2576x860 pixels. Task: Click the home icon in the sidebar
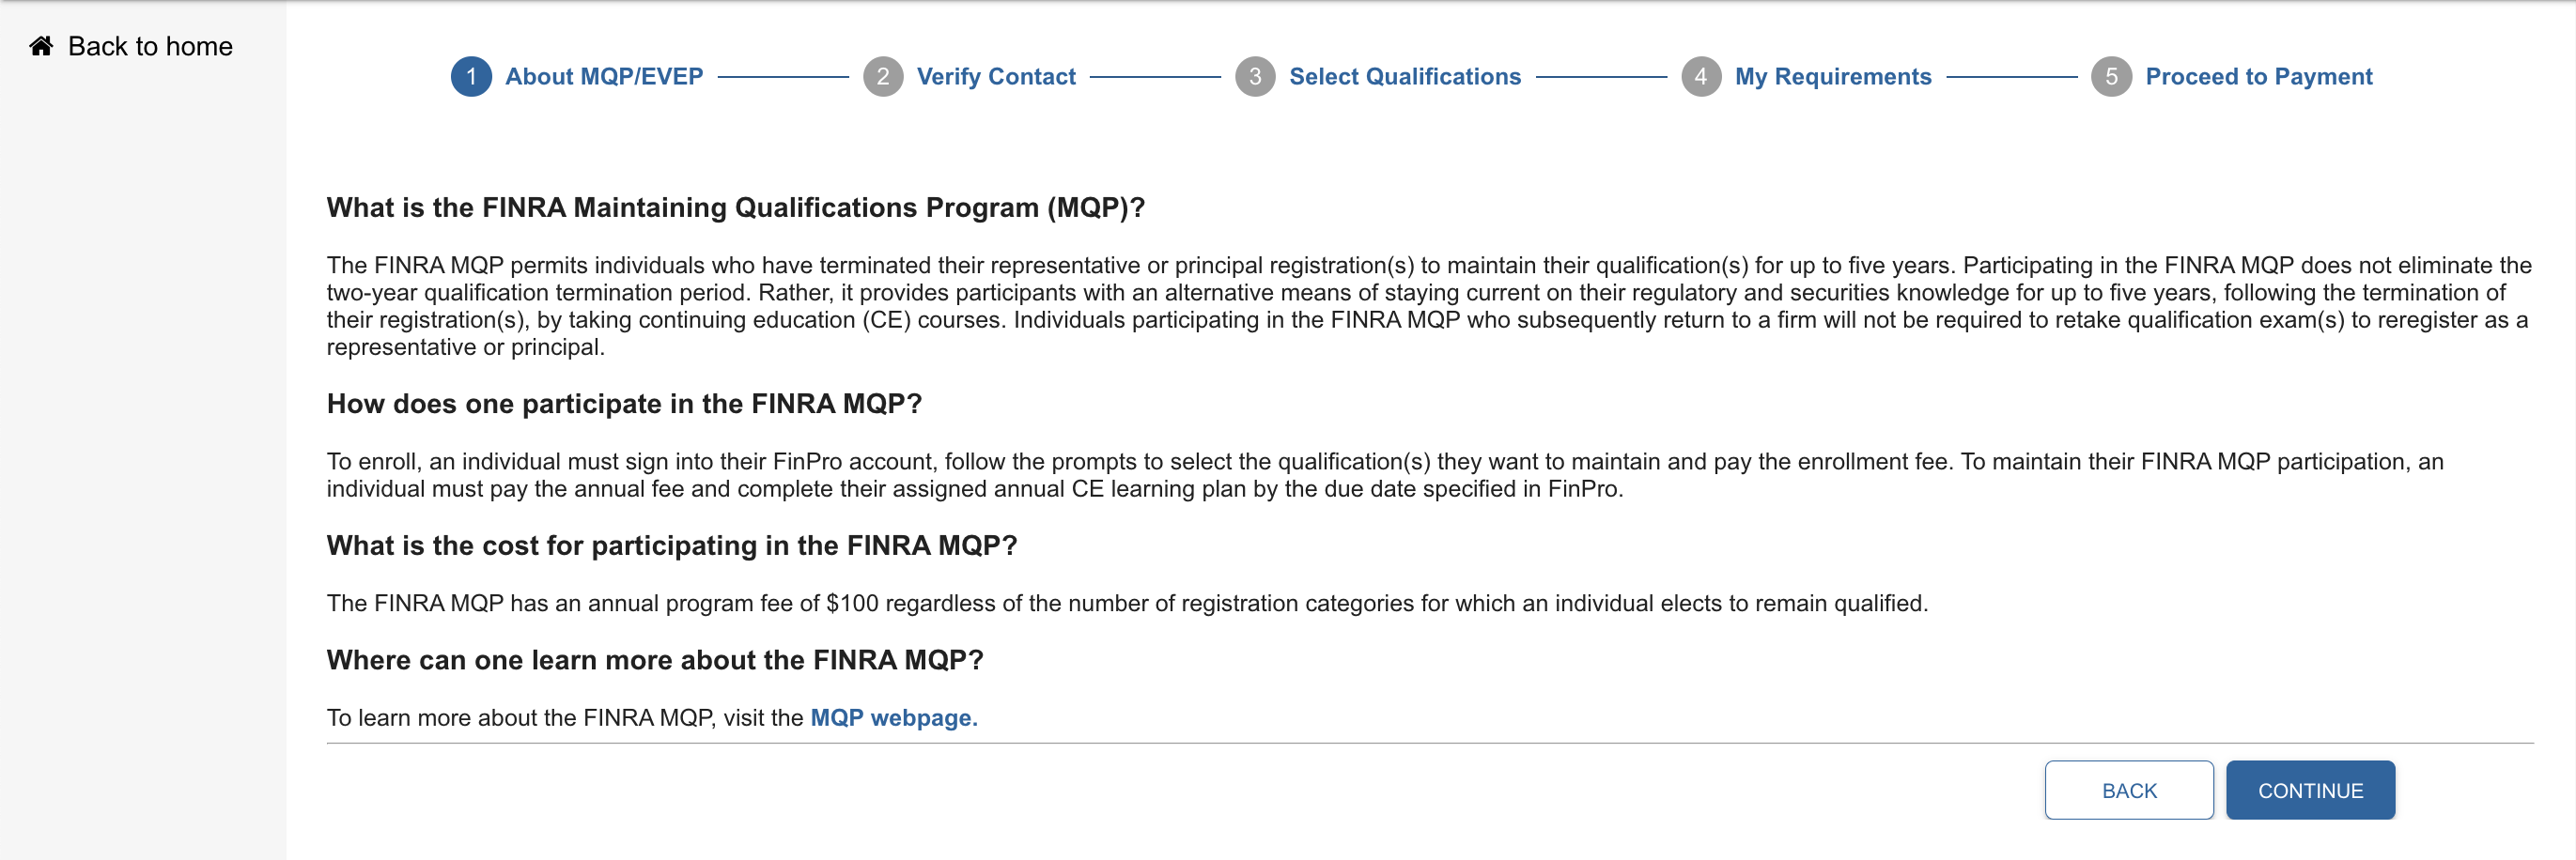pos(41,46)
